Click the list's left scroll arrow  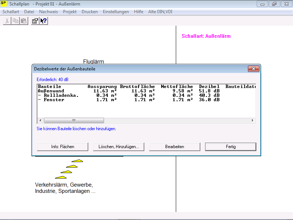coord(40,120)
